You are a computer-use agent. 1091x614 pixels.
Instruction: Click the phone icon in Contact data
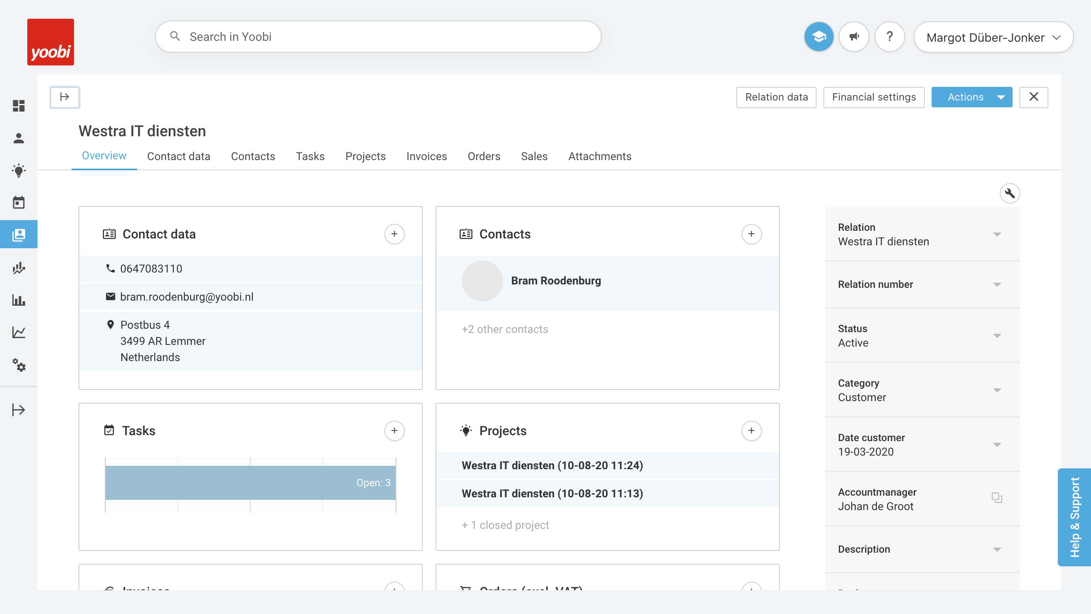point(110,268)
